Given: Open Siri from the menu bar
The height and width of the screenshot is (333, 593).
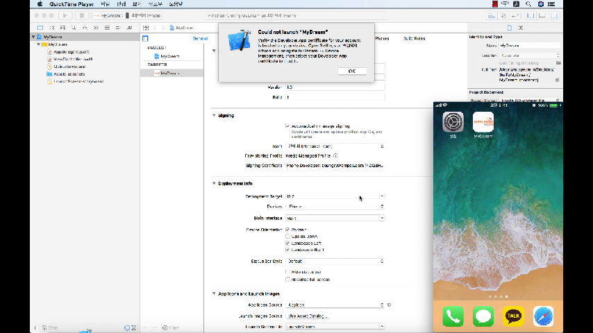Looking at the screenshot, I should point(540,3).
